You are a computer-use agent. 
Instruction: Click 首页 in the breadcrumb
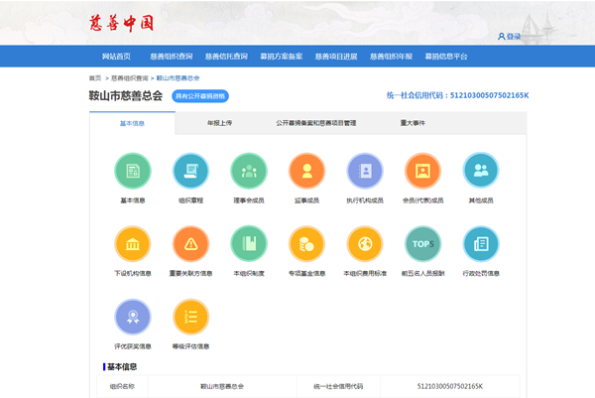click(95, 78)
